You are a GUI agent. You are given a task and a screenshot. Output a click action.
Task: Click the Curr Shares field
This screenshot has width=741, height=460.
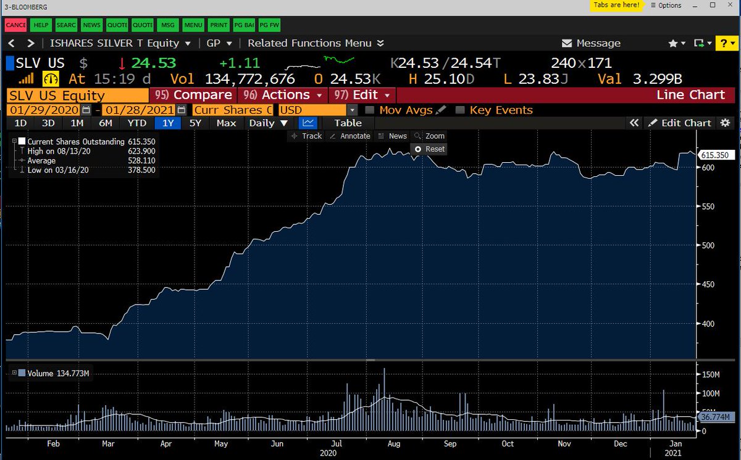(233, 110)
